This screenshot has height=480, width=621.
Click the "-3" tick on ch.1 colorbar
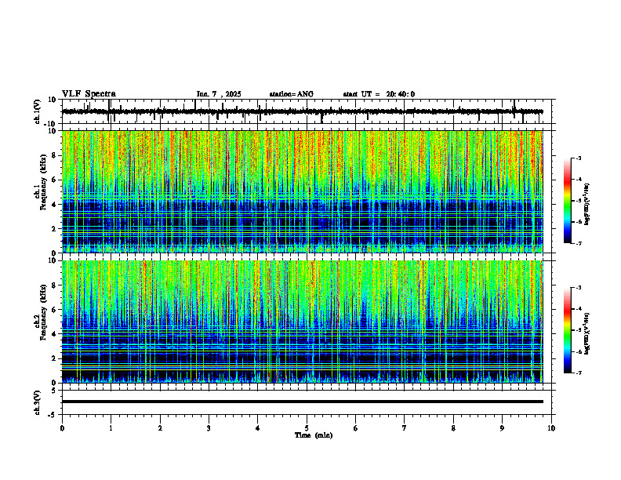pyautogui.click(x=578, y=158)
